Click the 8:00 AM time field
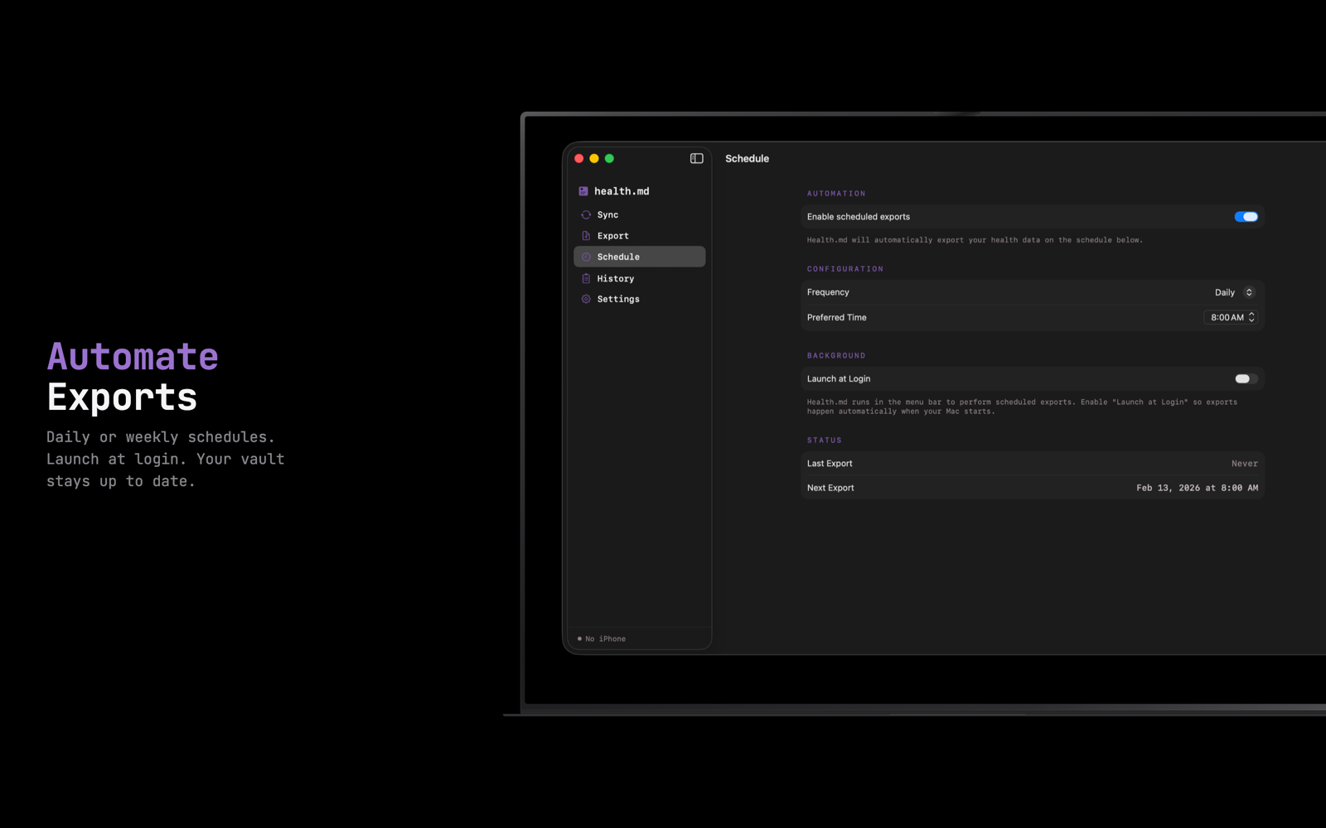 [1227, 316]
